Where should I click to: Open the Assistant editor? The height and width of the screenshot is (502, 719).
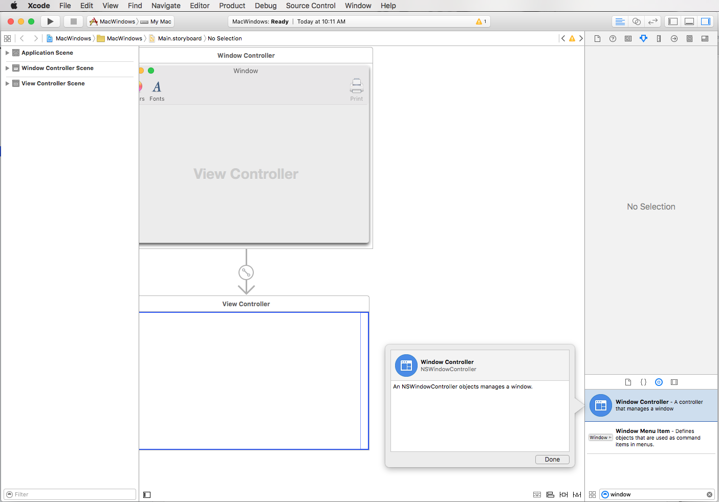pos(637,21)
